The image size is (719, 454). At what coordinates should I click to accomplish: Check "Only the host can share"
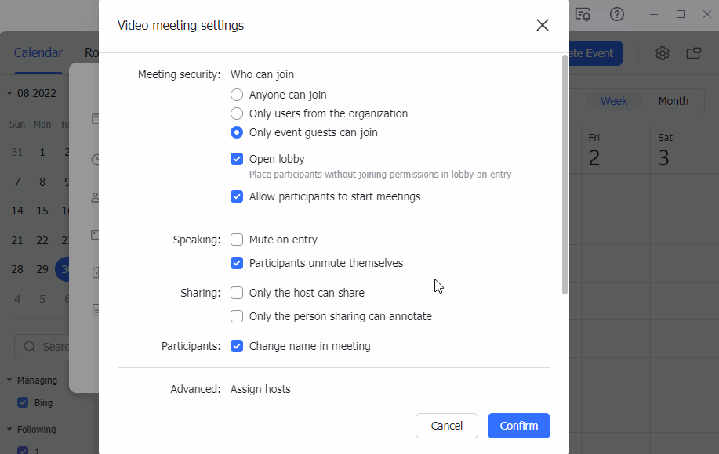tap(237, 293)
